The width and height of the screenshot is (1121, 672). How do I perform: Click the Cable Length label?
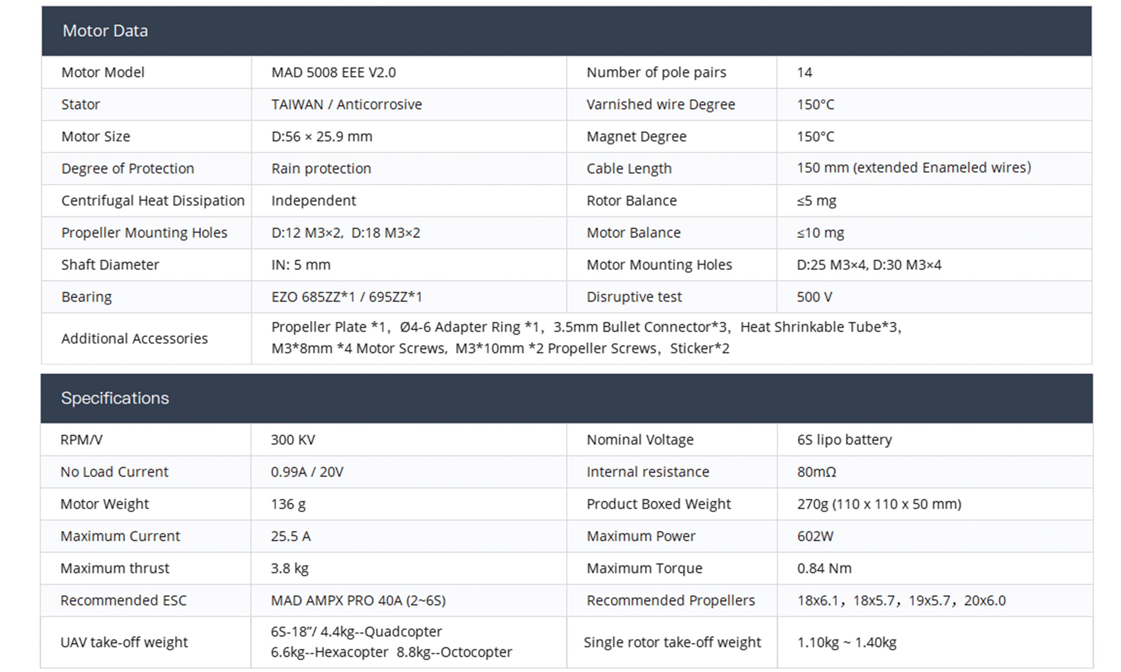click(x=629, y=168)
